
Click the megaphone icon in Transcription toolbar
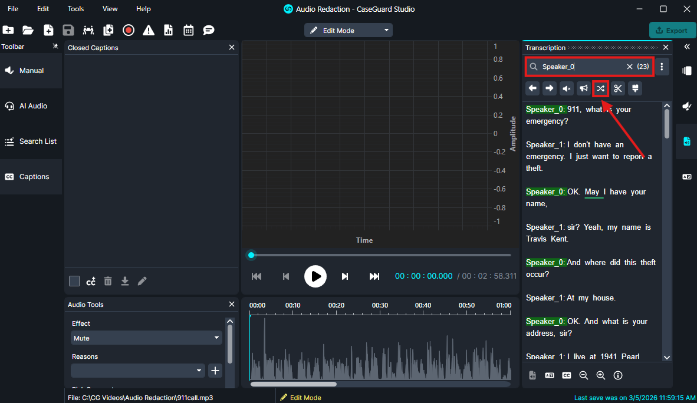[x=583, y=88]
